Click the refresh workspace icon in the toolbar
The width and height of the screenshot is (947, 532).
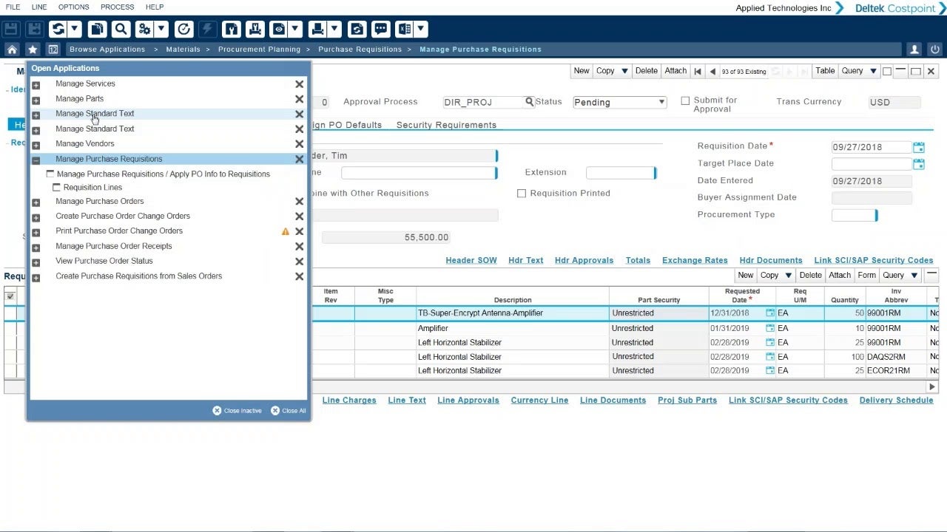pyautogui.click(x=58, y=29)
